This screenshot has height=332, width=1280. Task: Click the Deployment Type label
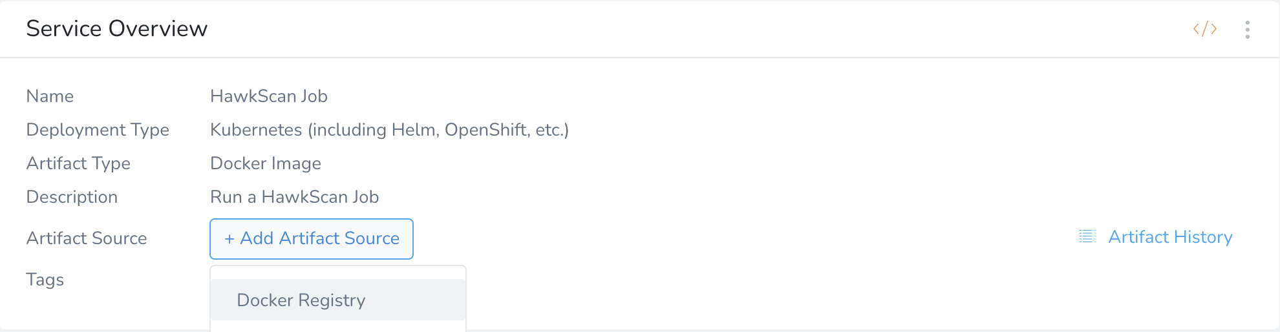pyautogui.click(x=98, y=130)
